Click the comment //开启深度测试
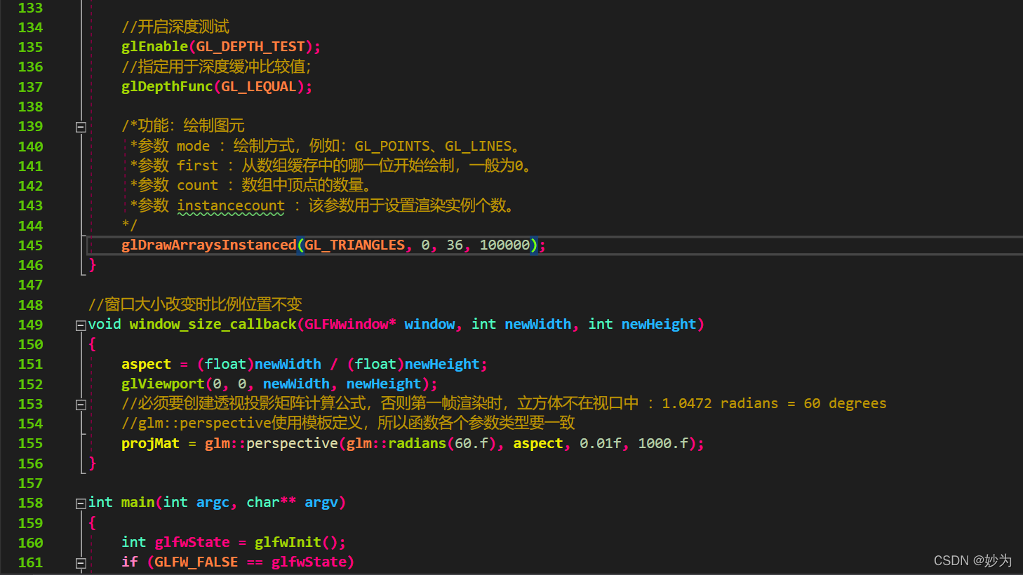Screen dimensions: 1023x575 [175, 27]
